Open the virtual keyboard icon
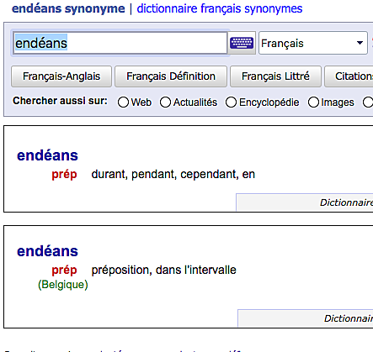373x352 pixels. (x=242, y=43)
